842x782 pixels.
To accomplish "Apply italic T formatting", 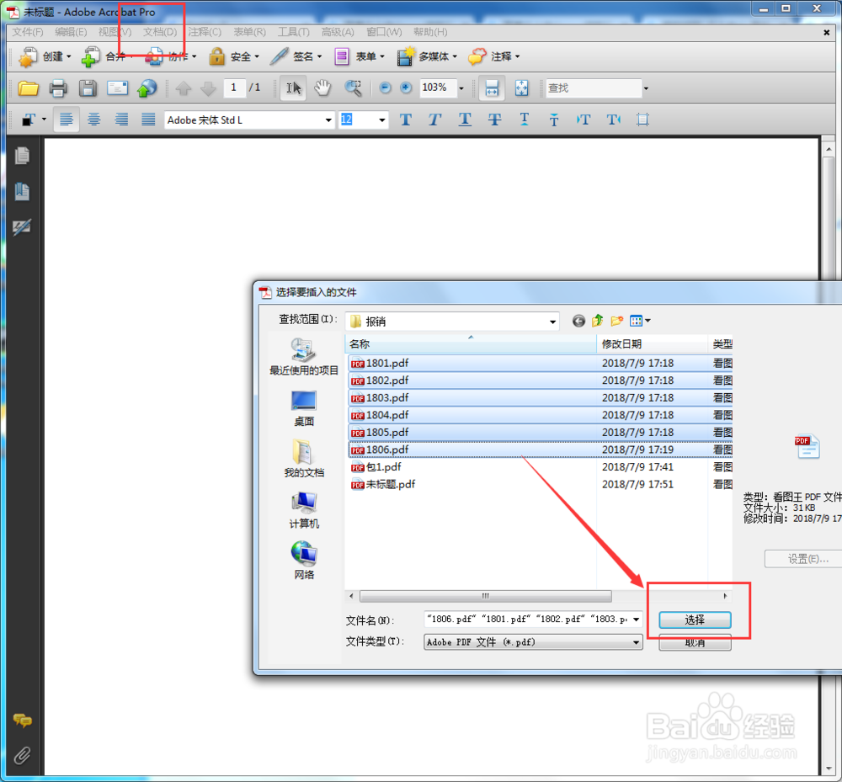I will [435, 120].
